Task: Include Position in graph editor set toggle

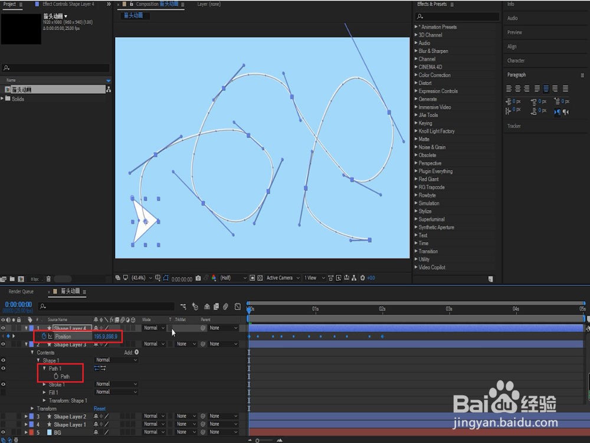Action: coord(50,336)
